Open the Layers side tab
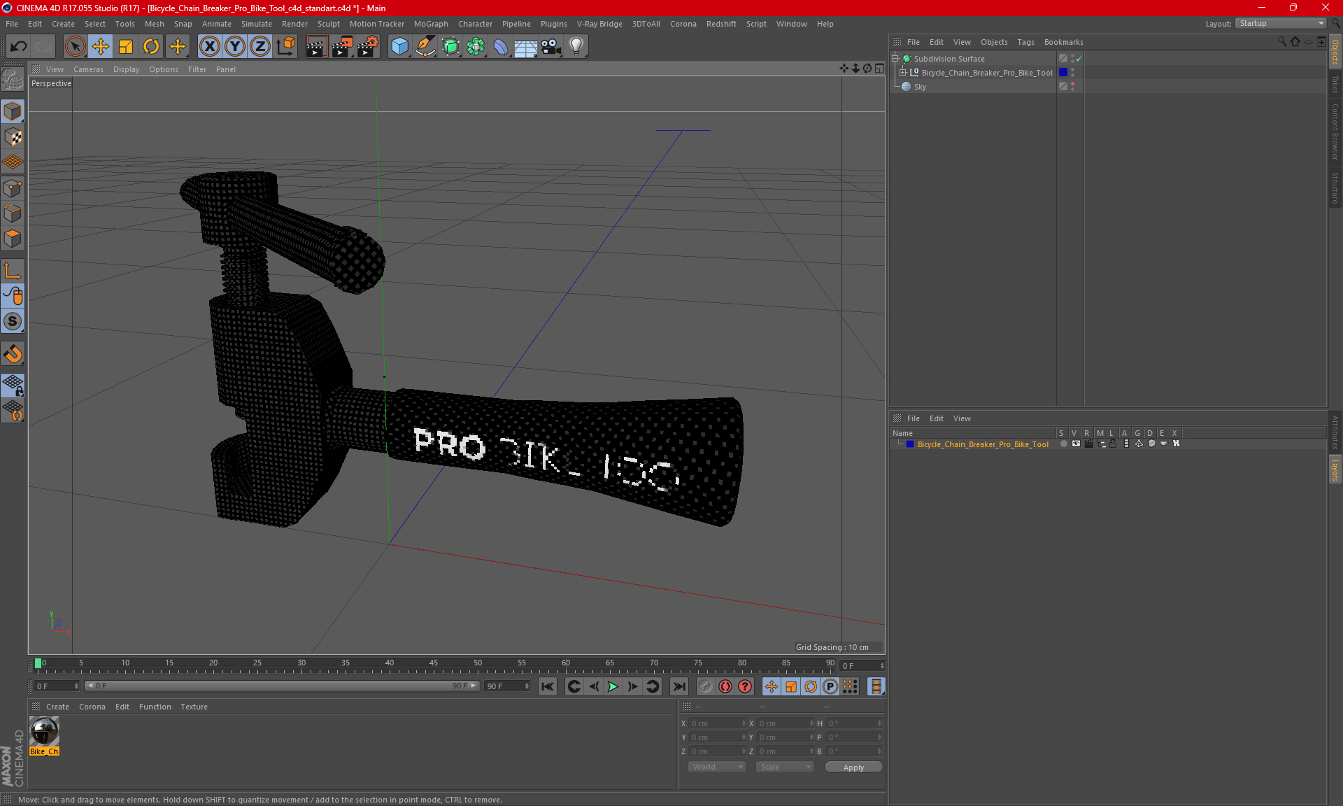Viewport: 1343px width, 806px height. click(x=1335, y=469)
